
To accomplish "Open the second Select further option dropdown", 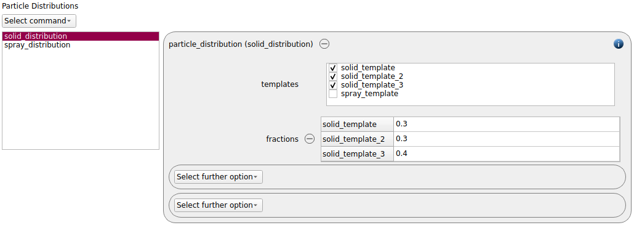I will point(219,205).
